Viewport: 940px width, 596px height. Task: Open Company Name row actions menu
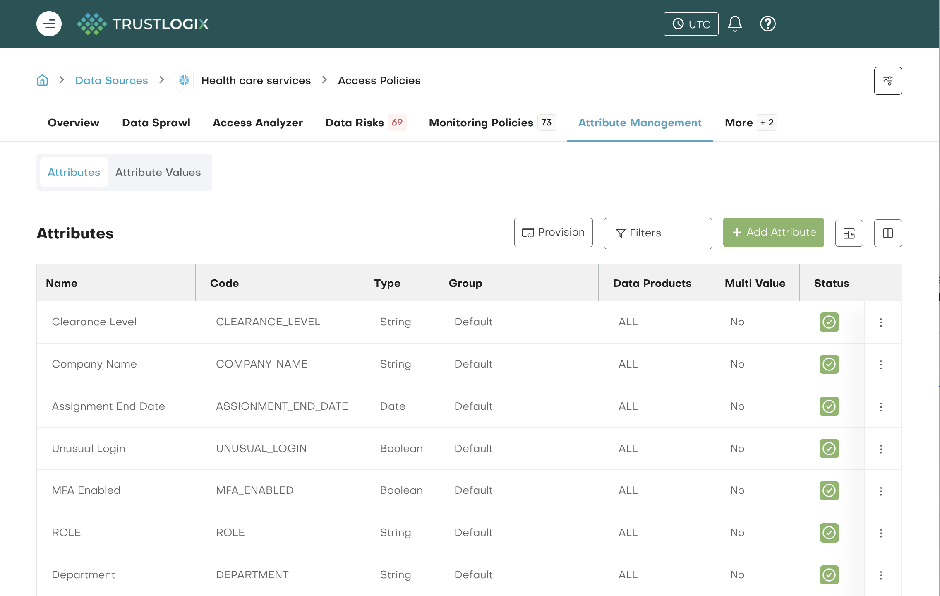pos(881,365)
